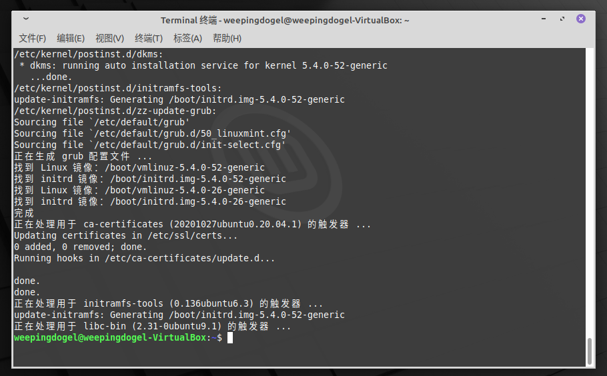Open the window menu chevron in title bar
The width and height of the screenshot is (607, 376).
click(25, 19)
